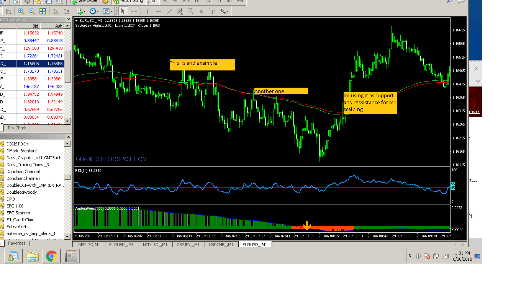This screenshot has width=521, height=294.
Task: Open the chart templates dropdown
Action: click(x=107, y=11)
